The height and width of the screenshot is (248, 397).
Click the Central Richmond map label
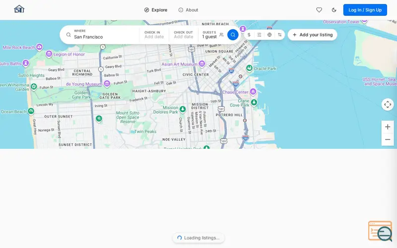point(82,72)
